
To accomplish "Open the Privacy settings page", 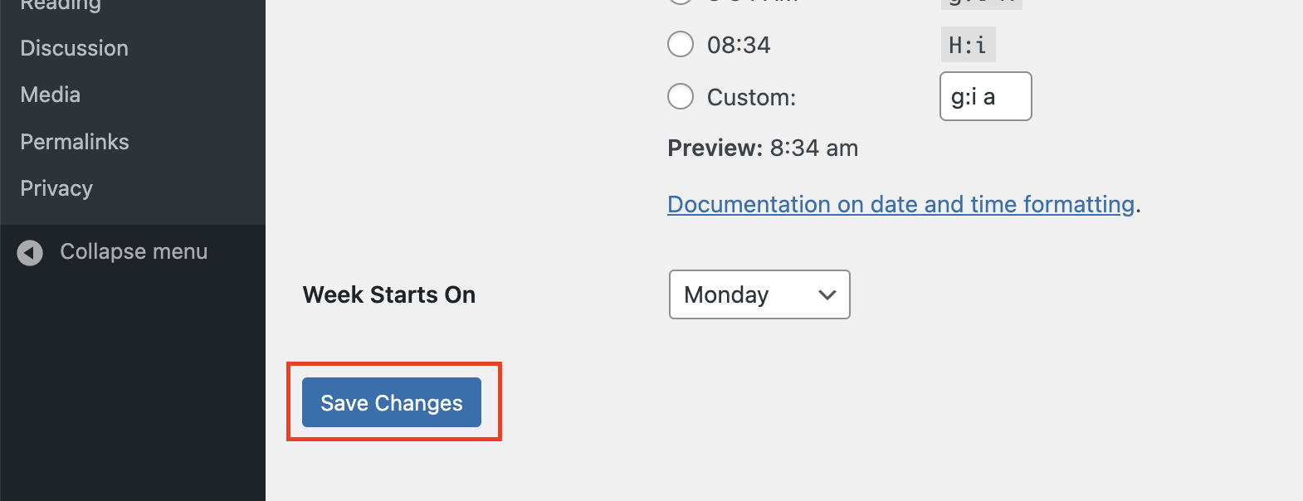I will [56, 188].
